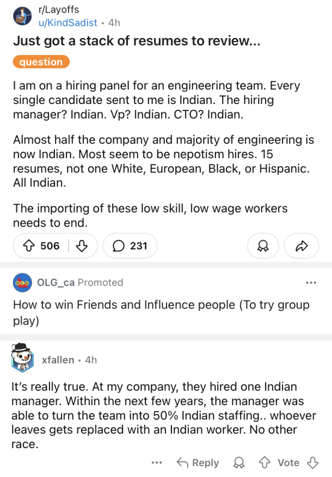This screenshot has width=332, height=477.
Task: Open the OLG_ca advertiser avatar
Action: pyautogui.click(x=22, y=282)
